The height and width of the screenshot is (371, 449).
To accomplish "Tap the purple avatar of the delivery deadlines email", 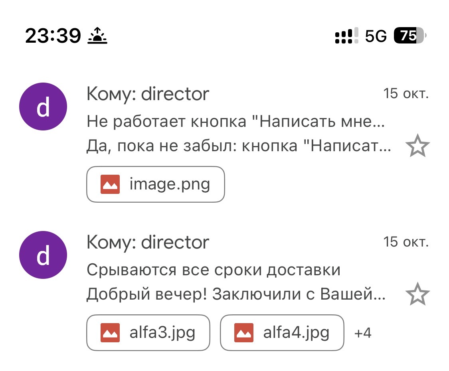I will 43,255.
